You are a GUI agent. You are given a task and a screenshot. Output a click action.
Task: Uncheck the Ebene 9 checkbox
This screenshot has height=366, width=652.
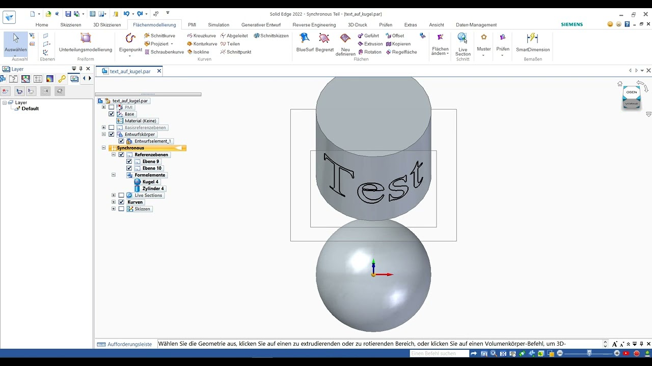pos(129,162)
